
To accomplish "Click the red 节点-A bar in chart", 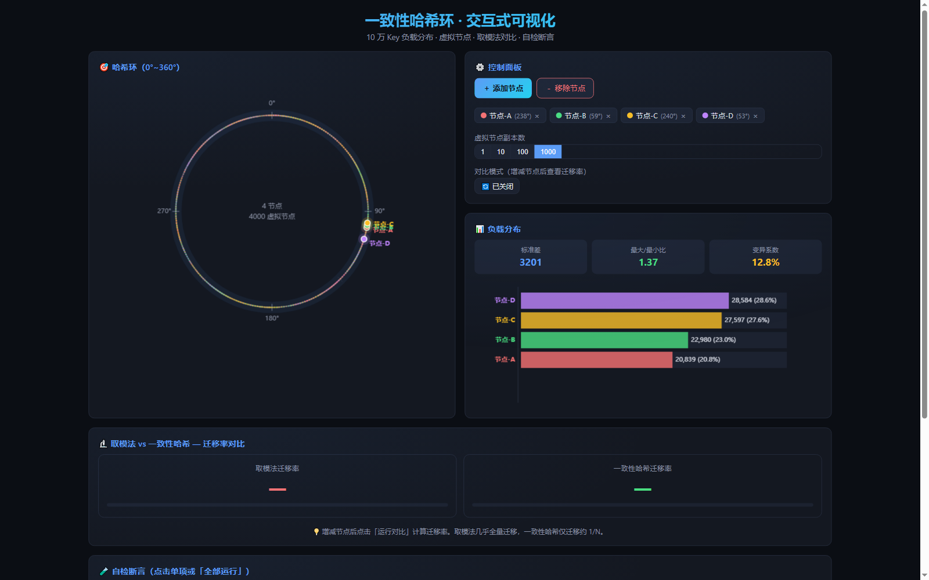I will 596,360.
